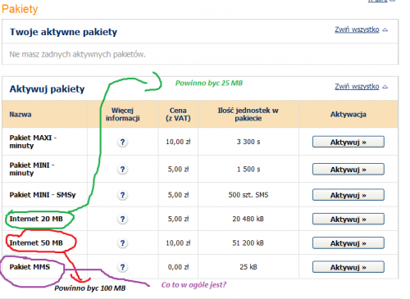Activate Pakiet MINI - minuty

(x=348, y=170)
